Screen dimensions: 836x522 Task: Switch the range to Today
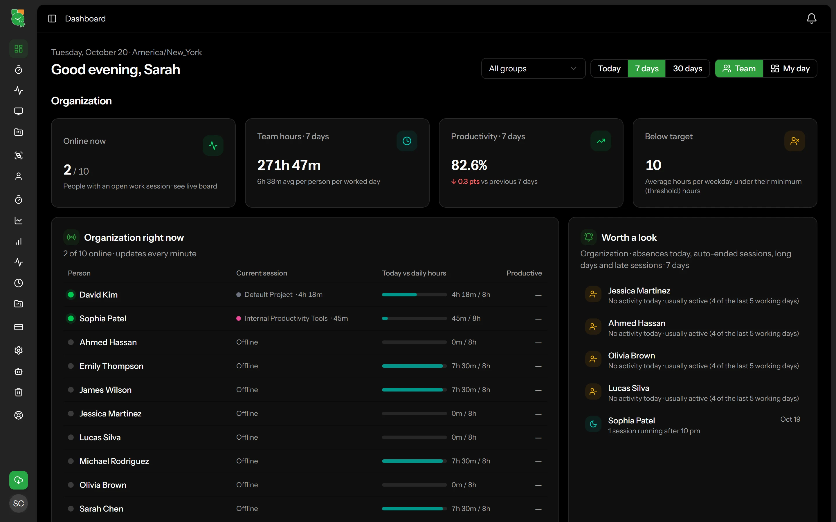click(x=609, y=68)
